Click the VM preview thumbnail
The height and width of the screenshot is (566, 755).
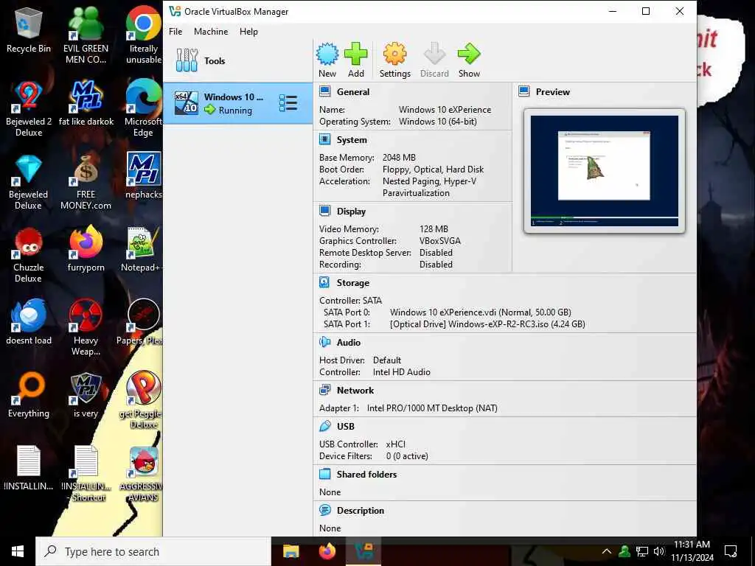(605, 171)
